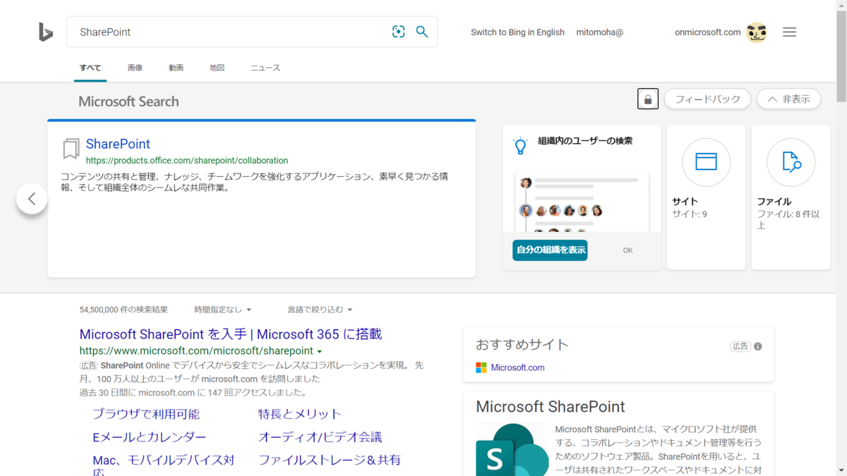
Task: Click the Microsoft logo next to Microsoft.com
Action: 481,367
